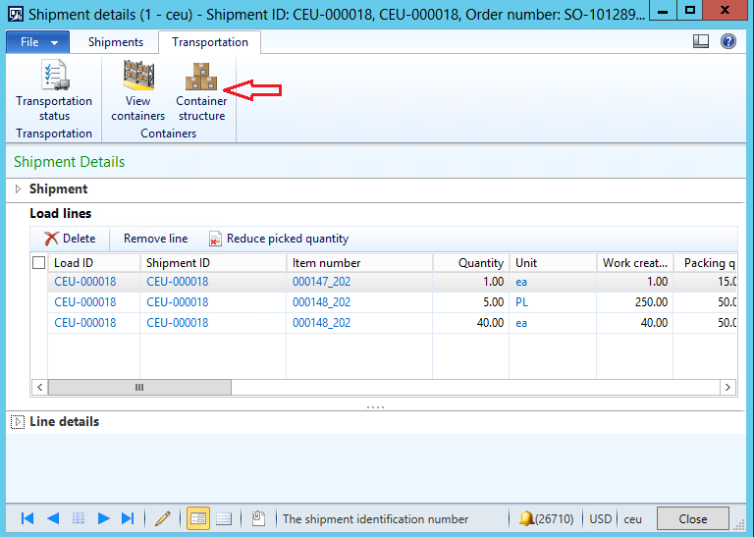Select the Transportation tab
The image size is (754, 537).
pyautogui.click(x=210, y=42)
